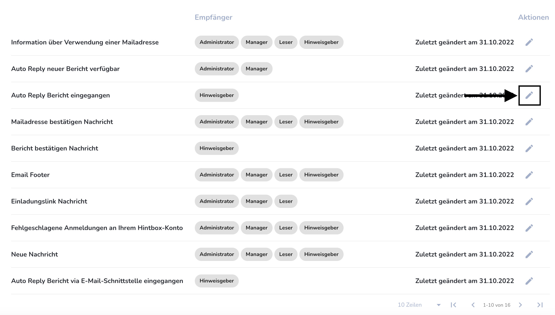This screenshot has height=315, width=555.
Task: Click the 1-10 von 16 page indicator
Action: 497,305
